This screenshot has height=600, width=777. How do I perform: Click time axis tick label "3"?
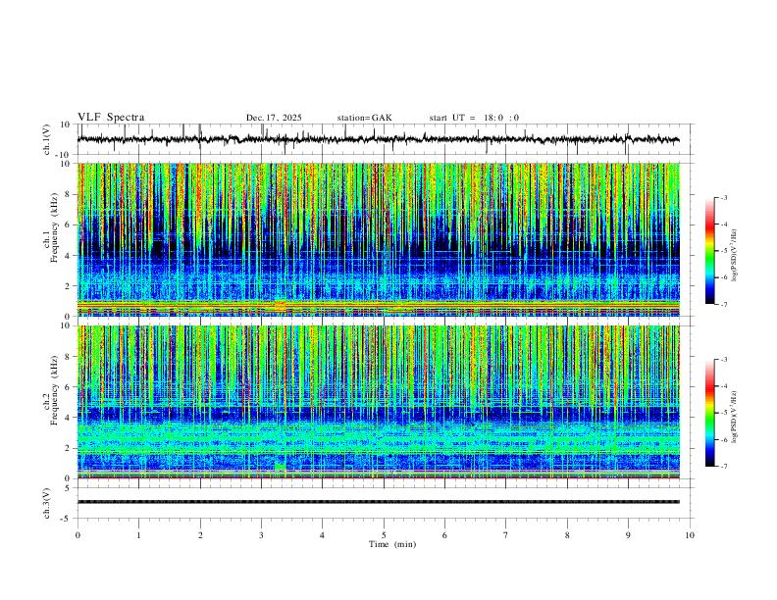(x=261, y=535)
